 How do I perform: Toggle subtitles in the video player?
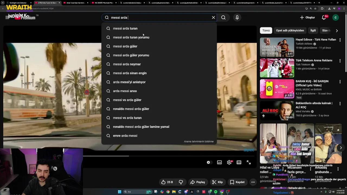point(219,162)
